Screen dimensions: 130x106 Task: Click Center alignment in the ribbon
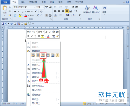59,11
